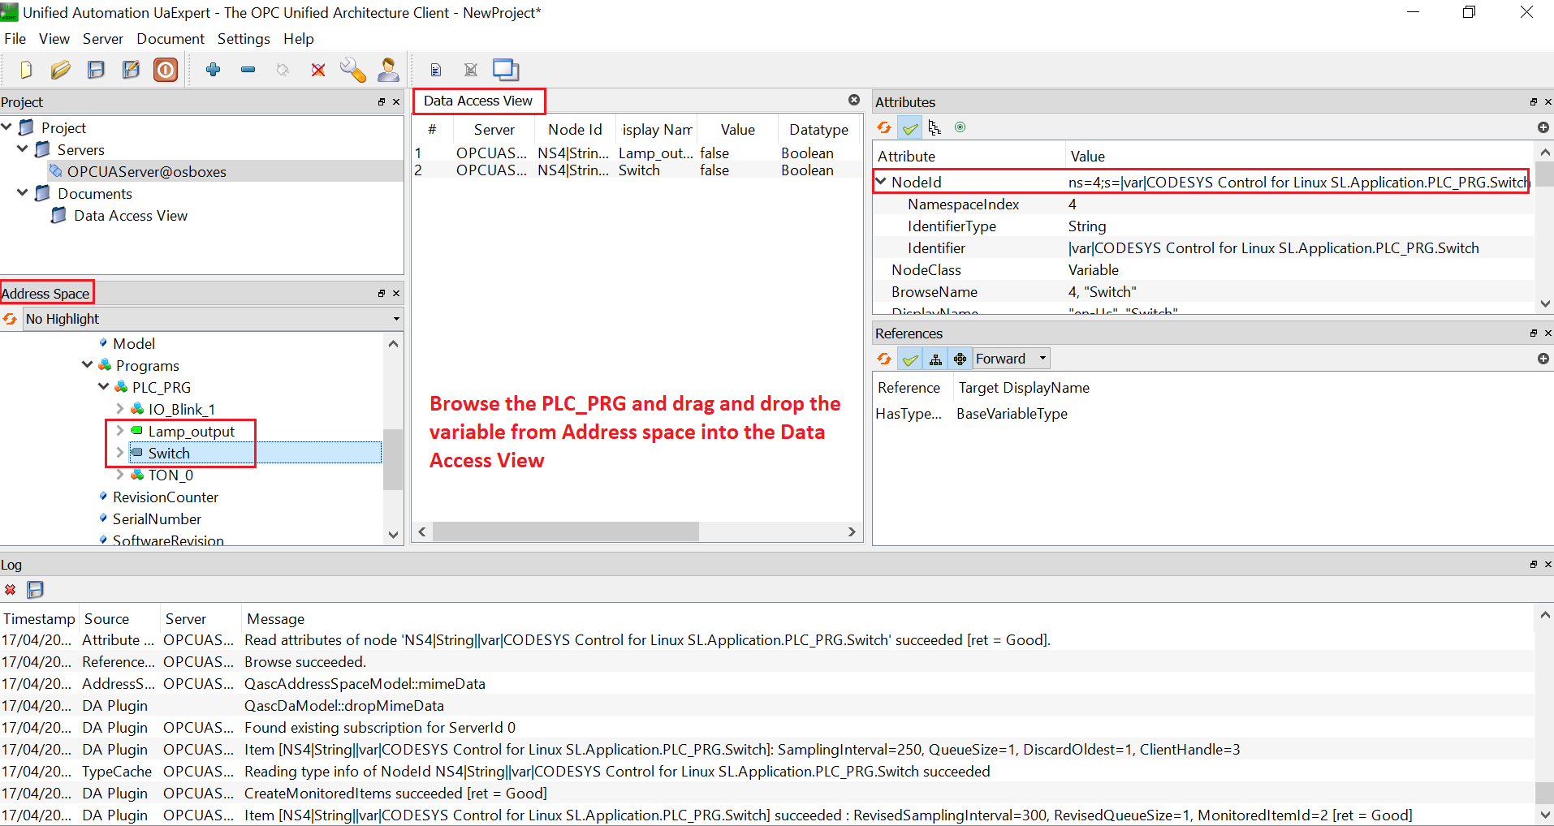Click the attribute node selection cursor icon

tap(935, 127)
